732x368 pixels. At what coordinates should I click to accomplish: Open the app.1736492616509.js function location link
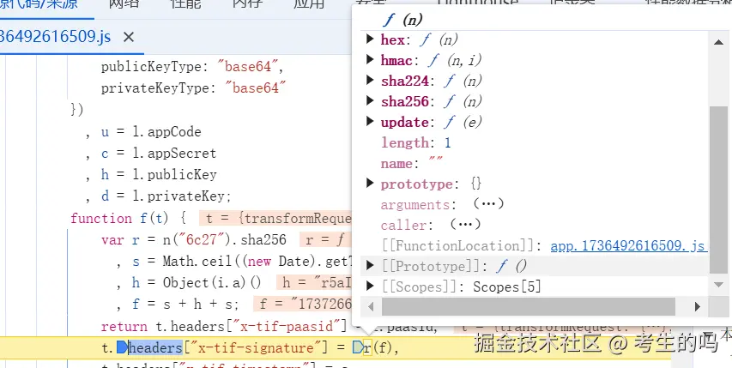pyautogui.click(x=628, y=246)
